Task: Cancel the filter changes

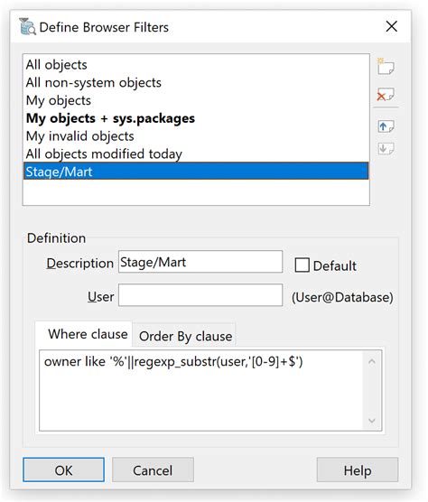Action: (x=153, y=470)
